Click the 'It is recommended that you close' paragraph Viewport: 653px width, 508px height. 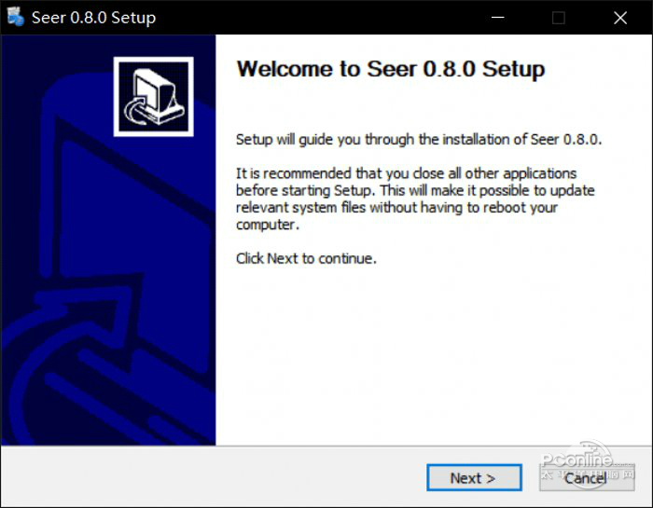415,199
